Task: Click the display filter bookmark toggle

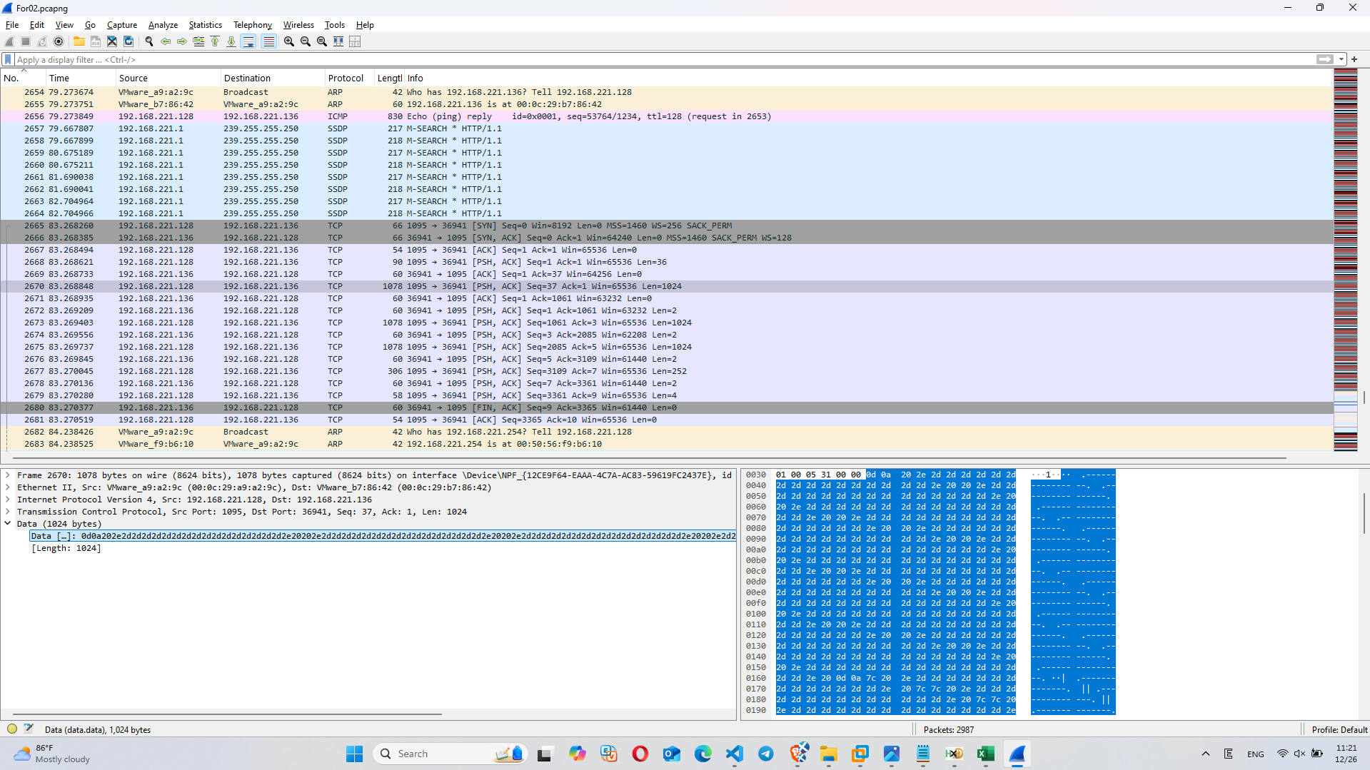Action: pyautogui.click(x=7, y=59)
